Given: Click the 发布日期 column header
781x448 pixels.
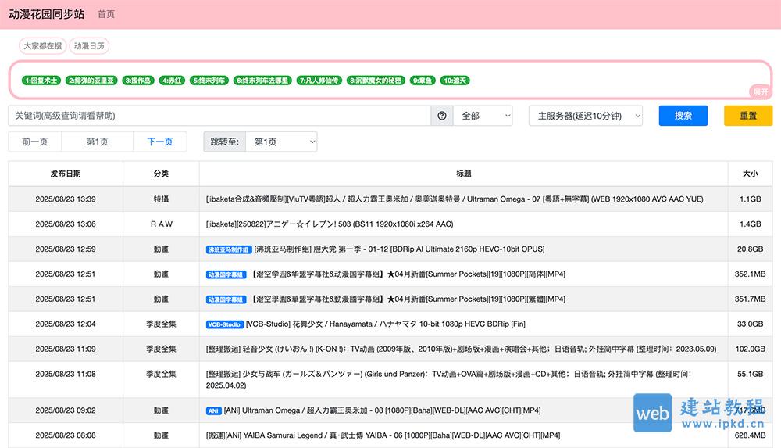Looking at the screenshot, I should (x=66, y=174).
